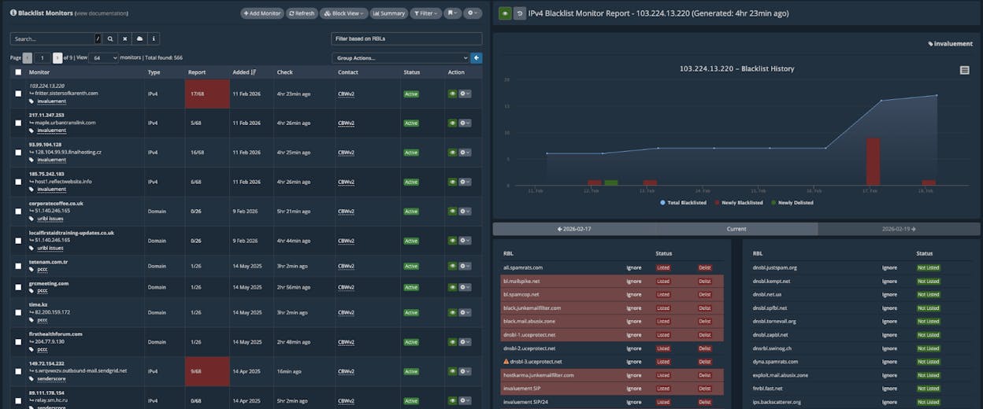This screenshot has height=409, width=983.
Task: Click the sort icon on the Added column
Action: tap(254, 72)
